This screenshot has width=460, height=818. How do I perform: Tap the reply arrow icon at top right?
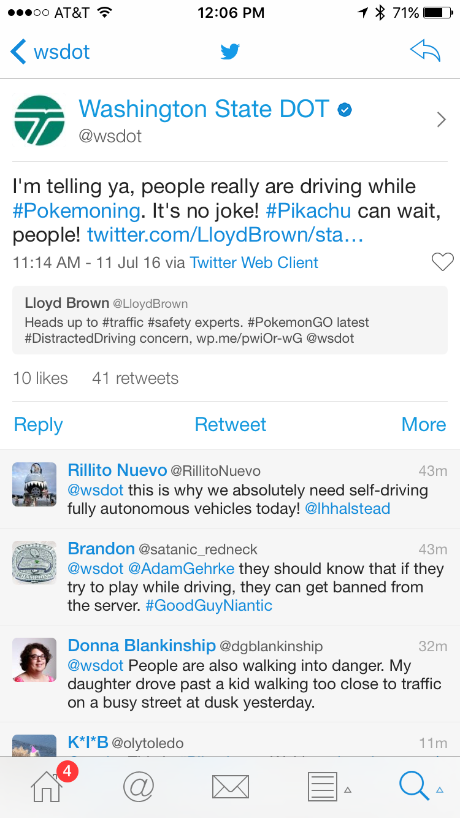tap(425, 52)
